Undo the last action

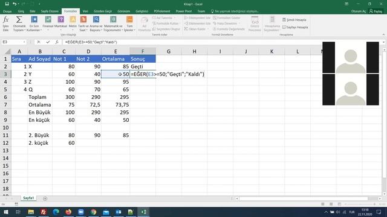pyautogui.click(x=15, y=4)
